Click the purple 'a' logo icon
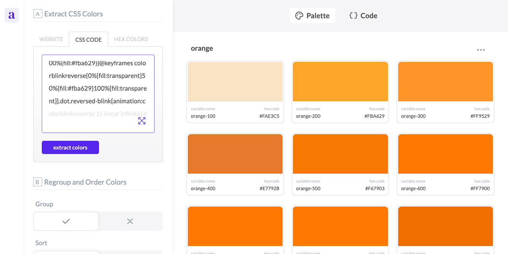This screenshot has height=254, width=508. 12,15
